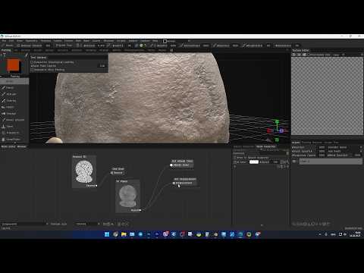Toggle first checkbox in tool options panel
This screenshot has width=364, height=273.
click(x=32, y=62)
